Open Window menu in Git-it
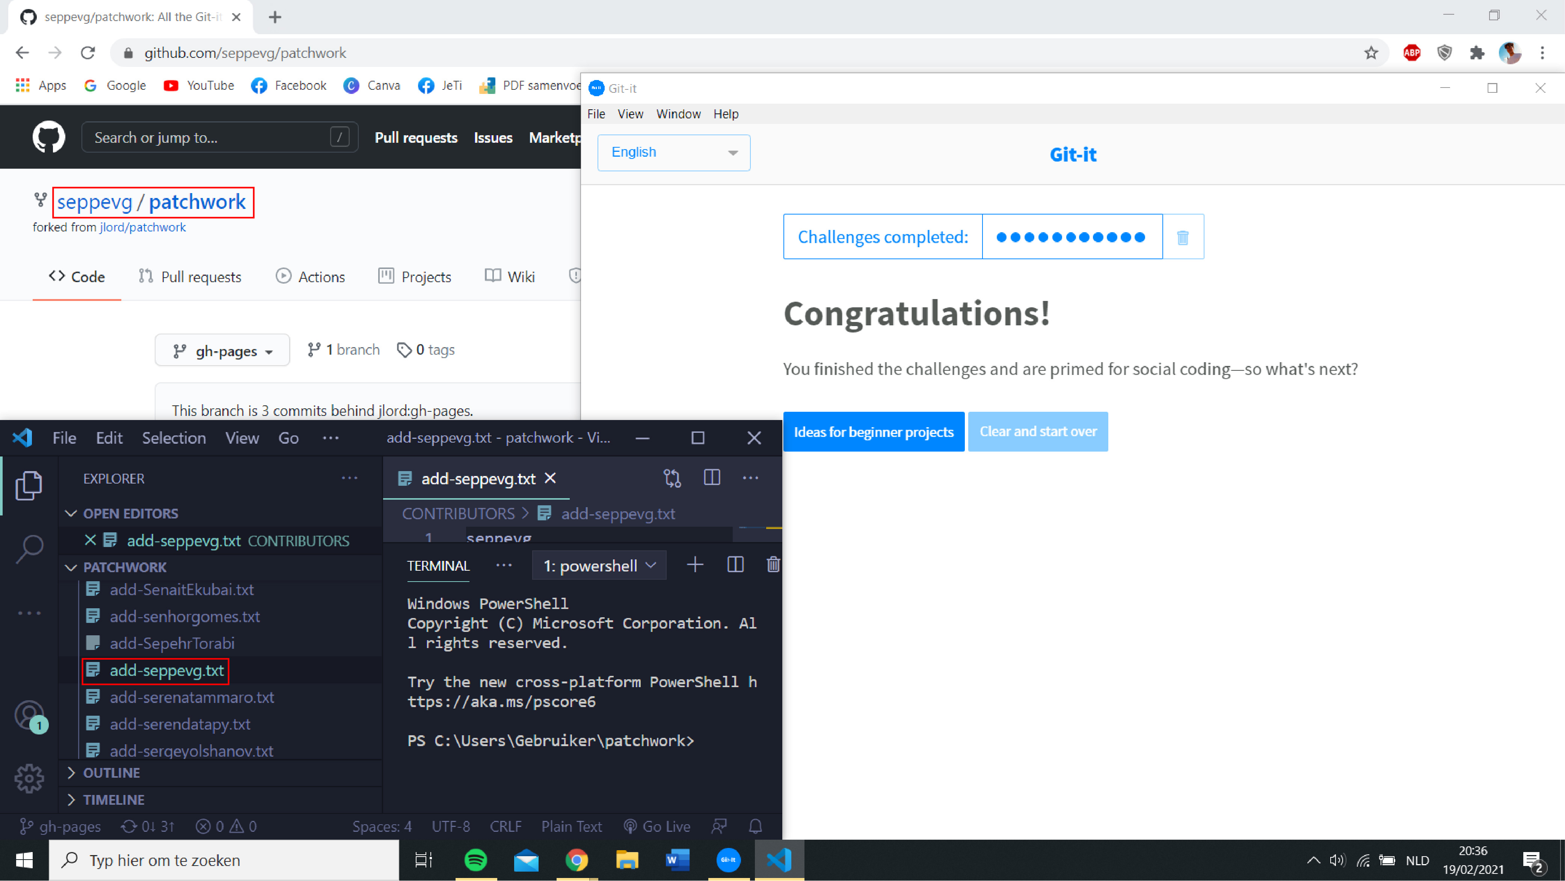The image size is (1565, 881). pyautogui.click(x=678, y=114)
